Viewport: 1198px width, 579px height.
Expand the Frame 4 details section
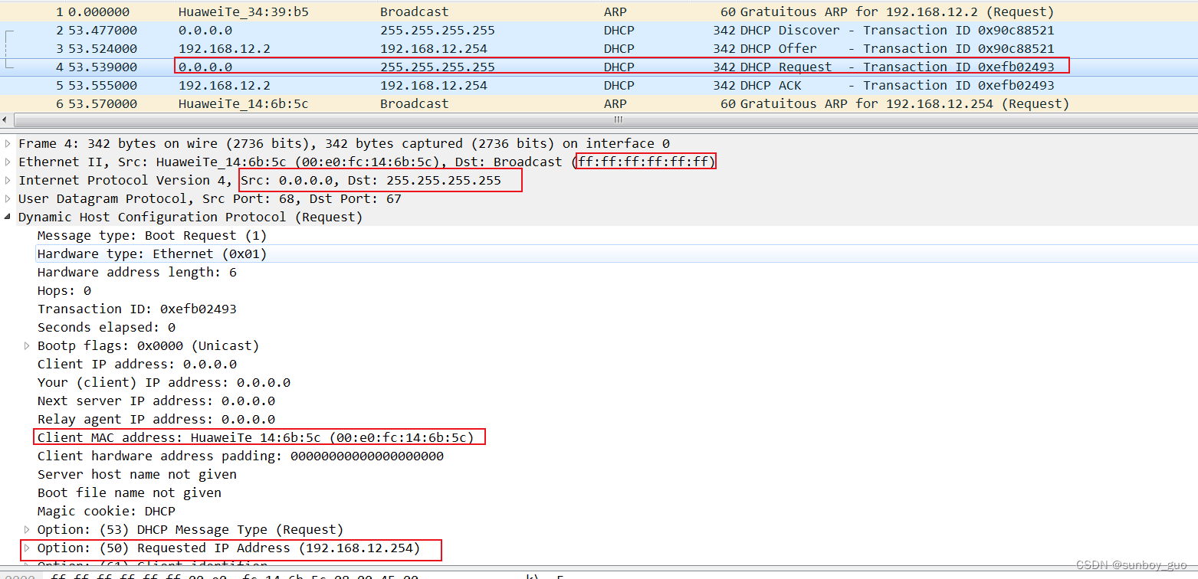coord(8,143)
